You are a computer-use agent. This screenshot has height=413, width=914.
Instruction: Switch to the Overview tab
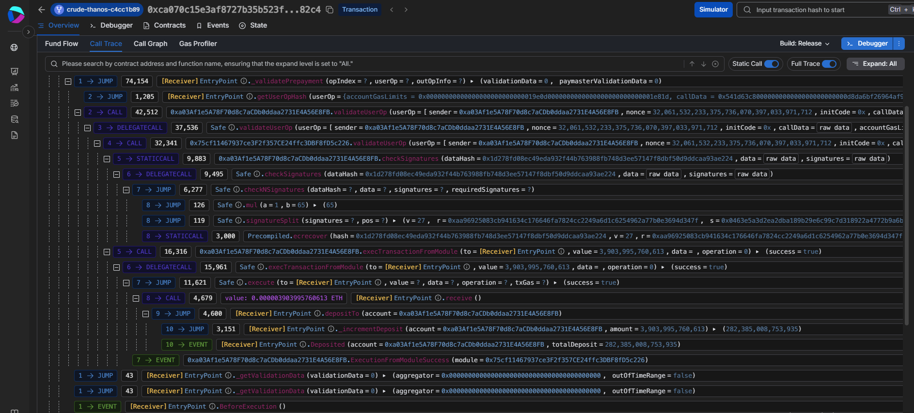(59, 25)
